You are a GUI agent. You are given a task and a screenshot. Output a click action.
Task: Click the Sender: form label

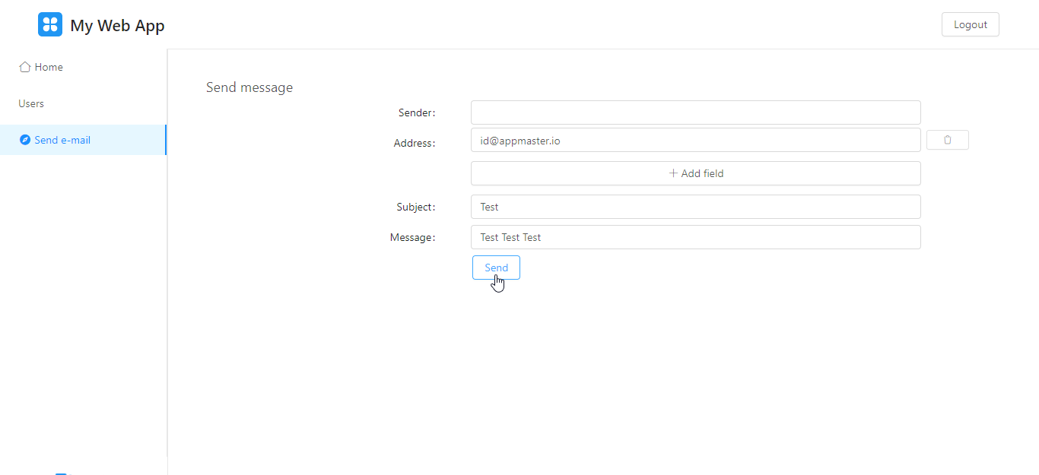click(x=417, y=112)
